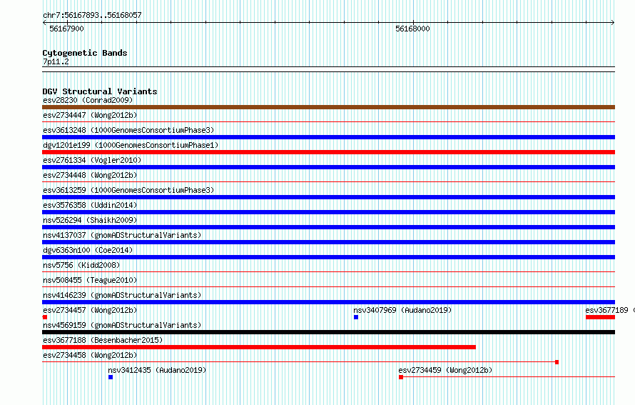Click the small red esv2734457 marker
The image size is (635, 405).
coord(44,317)
